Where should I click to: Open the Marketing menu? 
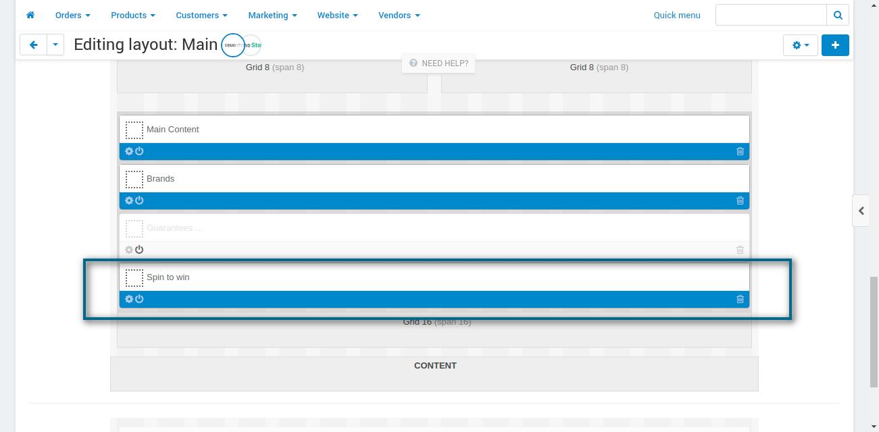(x=268, y=15)
